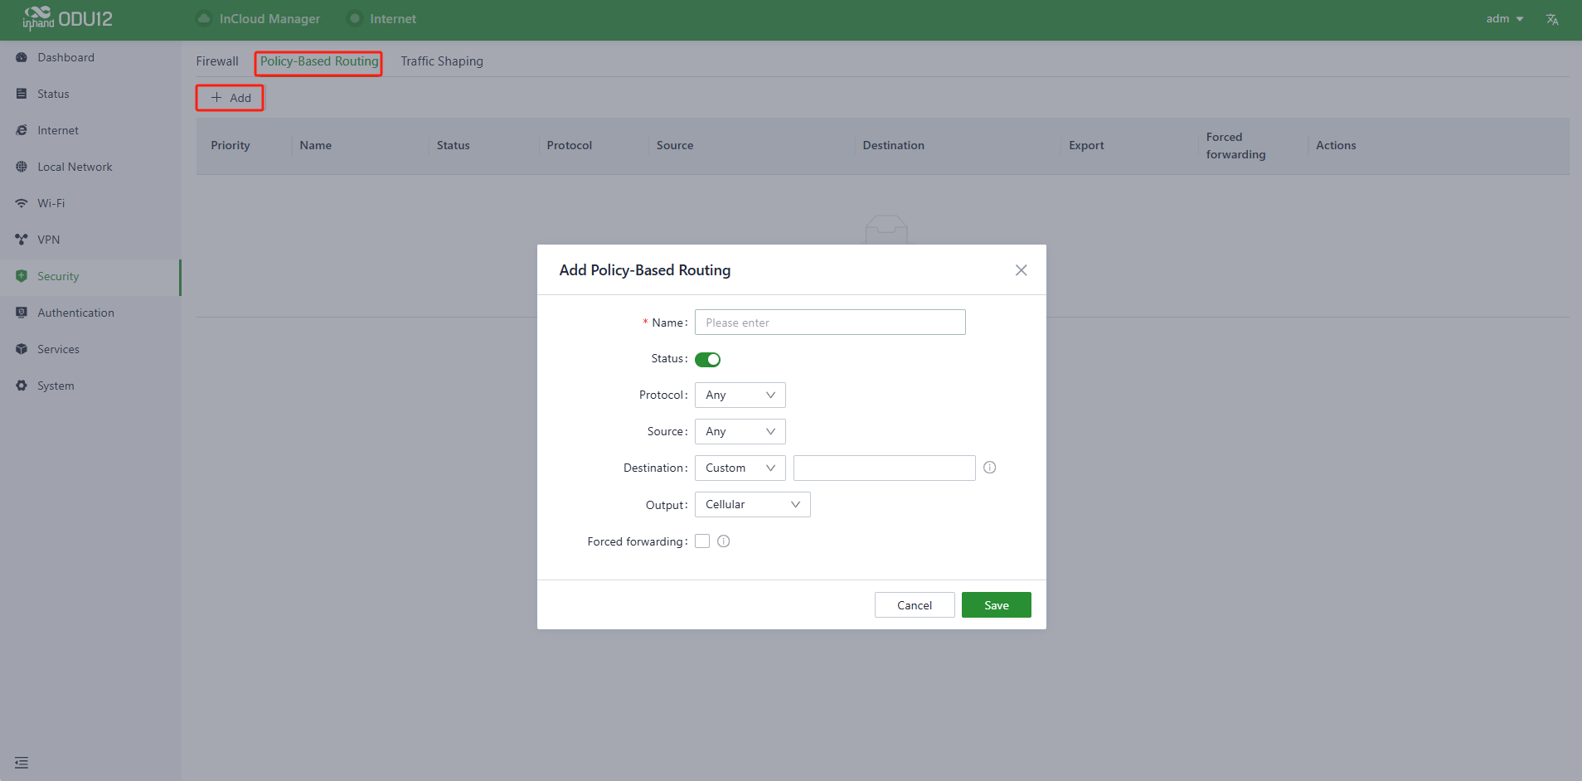Click the Dashboard icon in sidebar

[x=22, y=57]
